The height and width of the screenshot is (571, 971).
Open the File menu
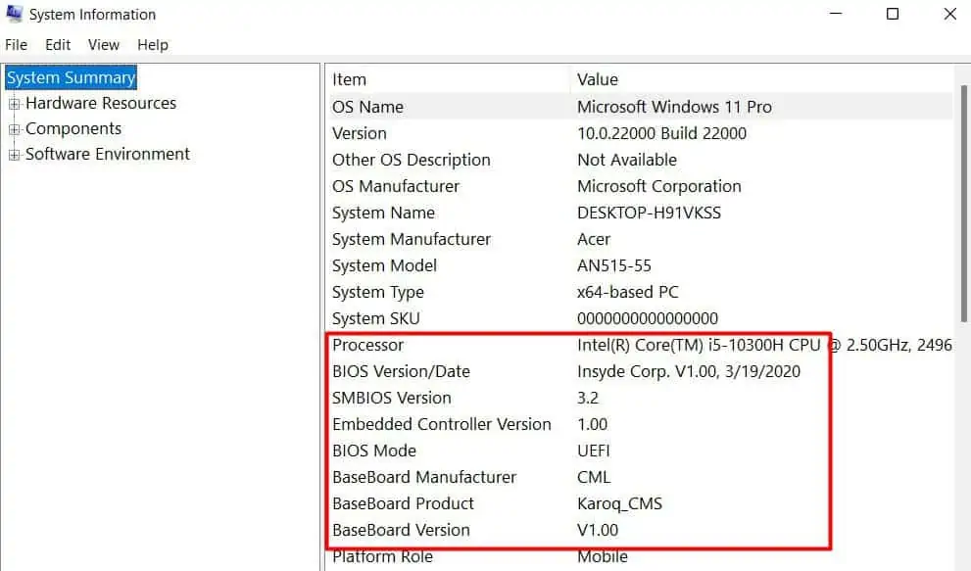(16, 45)
